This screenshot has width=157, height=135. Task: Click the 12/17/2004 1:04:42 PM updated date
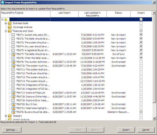pyautogui.click(x=92, y=81)
